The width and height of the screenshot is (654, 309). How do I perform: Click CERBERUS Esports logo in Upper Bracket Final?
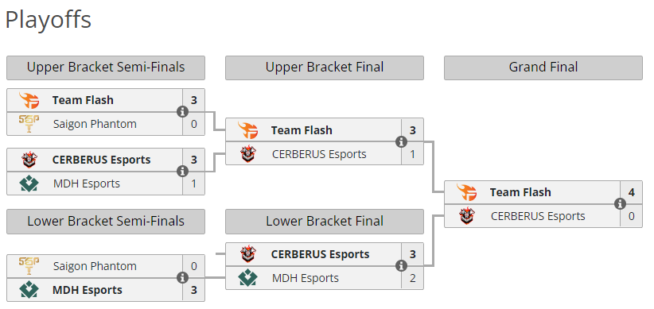pos(247,154)
